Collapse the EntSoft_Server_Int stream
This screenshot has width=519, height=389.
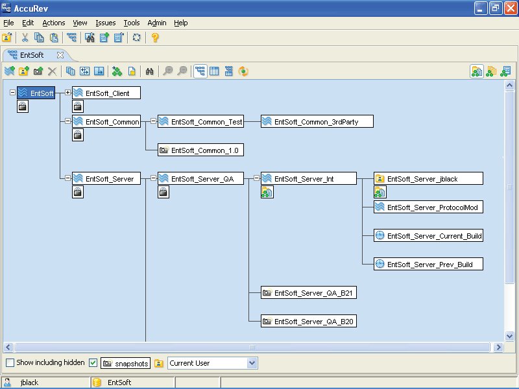(256, 178)
